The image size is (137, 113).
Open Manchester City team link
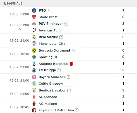[x=52, y=44]
